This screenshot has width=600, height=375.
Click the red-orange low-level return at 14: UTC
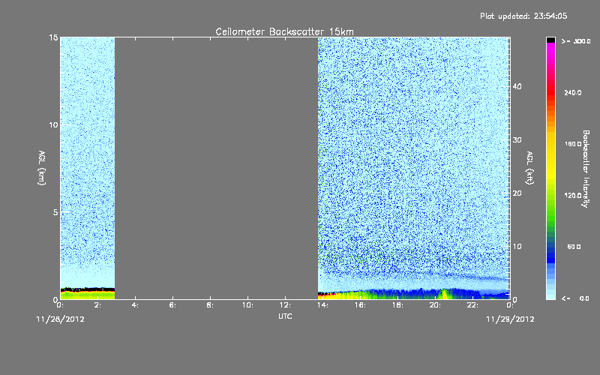(325, 295)
